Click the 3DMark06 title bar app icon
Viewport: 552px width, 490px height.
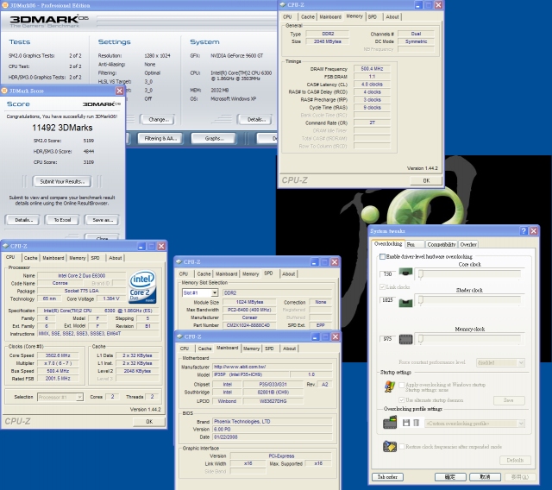[x=5, y=5]
